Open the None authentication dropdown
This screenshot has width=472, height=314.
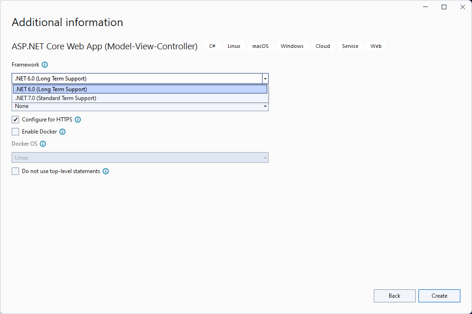(140, 107)
